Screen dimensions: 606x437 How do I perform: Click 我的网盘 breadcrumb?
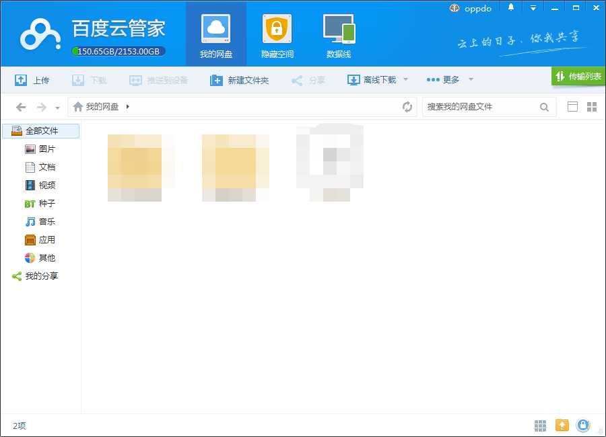pyautogui.click(x=102, y=106)
